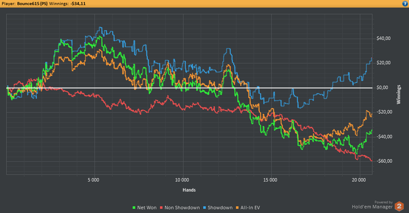This screenshot has width=409, height=213.
Task: Click the 10 000 hands axis label
Action: [182, 180]
